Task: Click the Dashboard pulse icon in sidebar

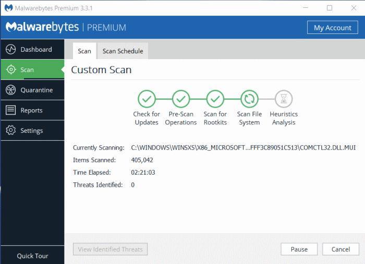Action: pyautogui.click(x=10, y=50)
